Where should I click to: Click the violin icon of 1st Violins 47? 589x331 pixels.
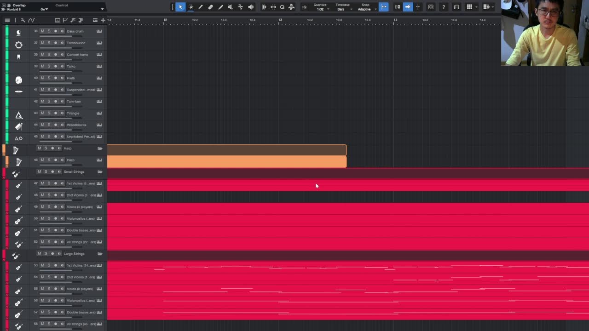point(18,185)
